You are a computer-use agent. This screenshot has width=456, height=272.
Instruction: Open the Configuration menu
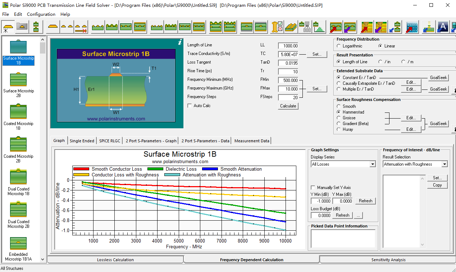(x=41, y=14)
